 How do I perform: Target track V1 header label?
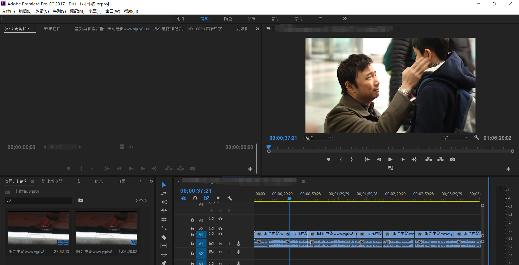click(201, 235)
